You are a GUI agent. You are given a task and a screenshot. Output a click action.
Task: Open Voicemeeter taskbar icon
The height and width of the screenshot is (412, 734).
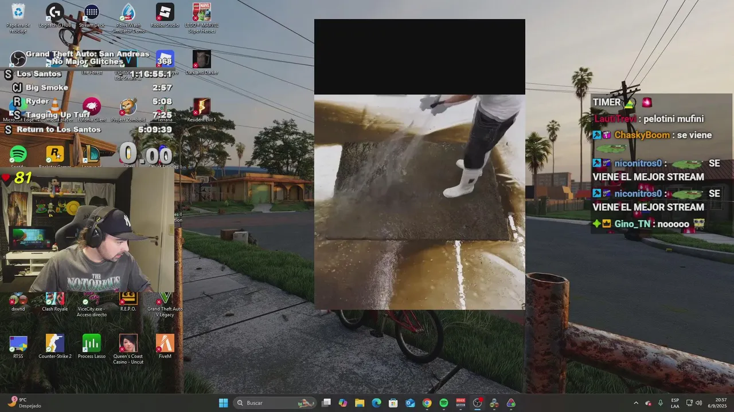point(460,403)
